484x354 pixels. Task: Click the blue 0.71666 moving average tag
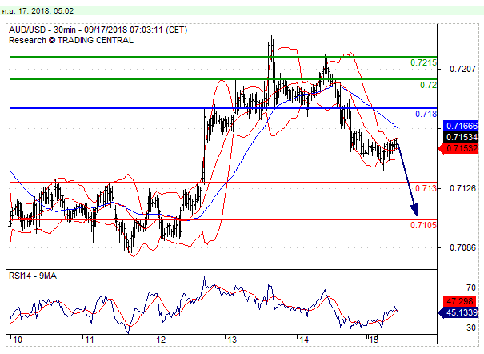coord(461,126)
